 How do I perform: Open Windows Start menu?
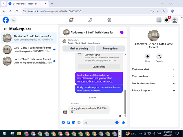pyautogui.click(x=4, y=134)
